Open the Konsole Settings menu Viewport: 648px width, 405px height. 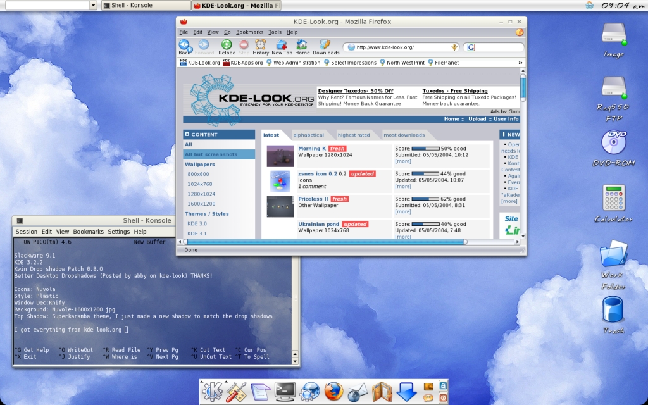tap(118, 232)
